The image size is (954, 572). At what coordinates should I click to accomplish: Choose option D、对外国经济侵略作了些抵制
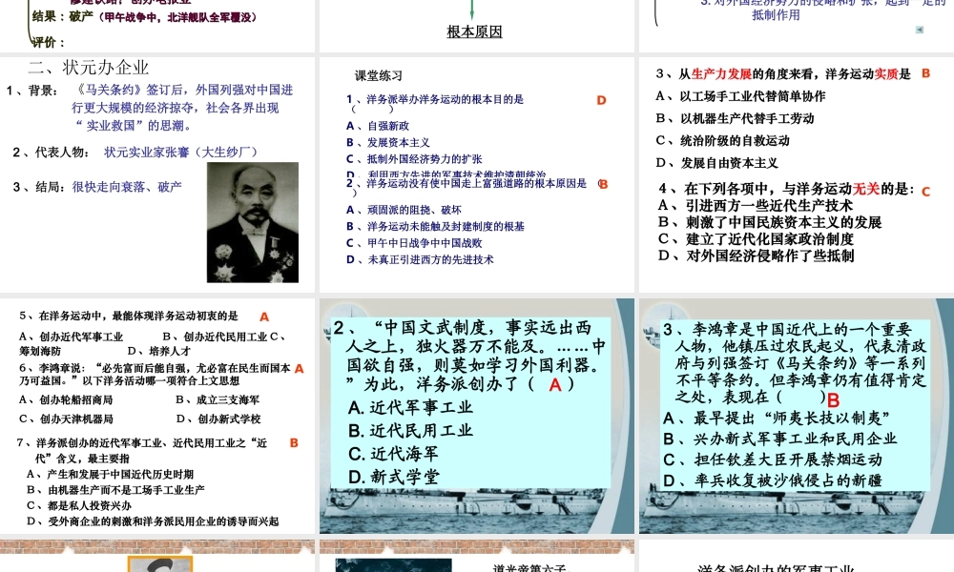[x=757, y=255]
